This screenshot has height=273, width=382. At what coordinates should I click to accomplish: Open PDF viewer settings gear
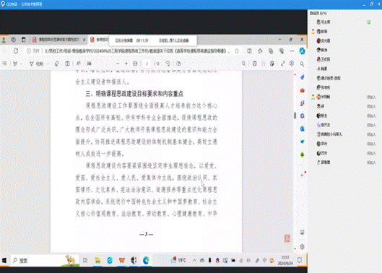[x=292, y=64]
